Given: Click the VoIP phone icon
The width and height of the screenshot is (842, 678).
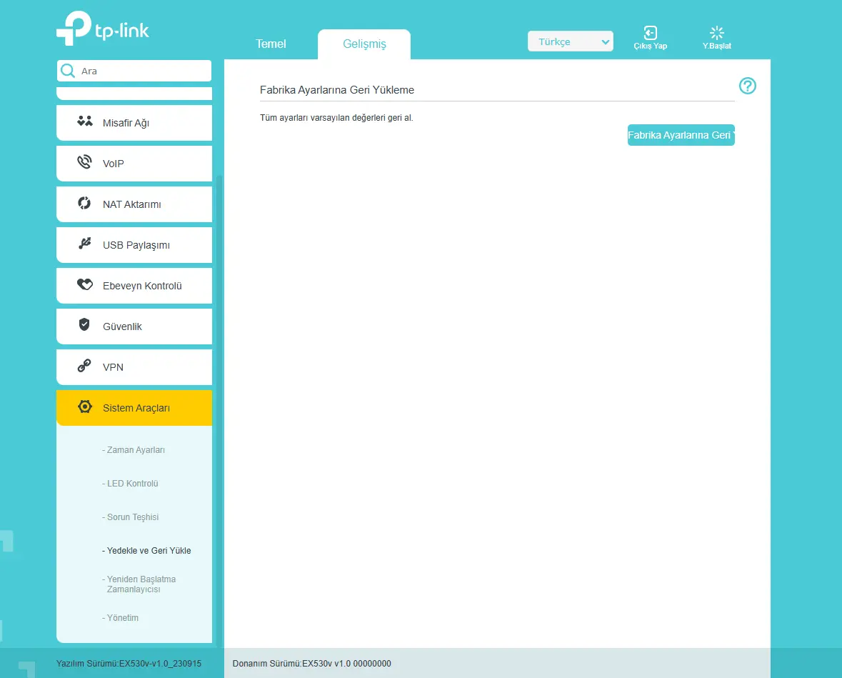Looking at the screenshot, I should pyautogui.click(x=84, y=161).
